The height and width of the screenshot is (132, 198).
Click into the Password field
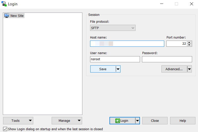167,59
